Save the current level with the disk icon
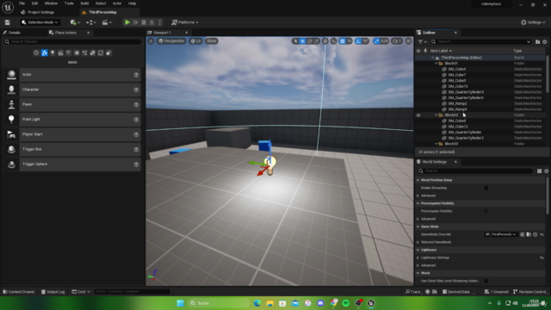551x310 pixels. (x=8, y=22)
